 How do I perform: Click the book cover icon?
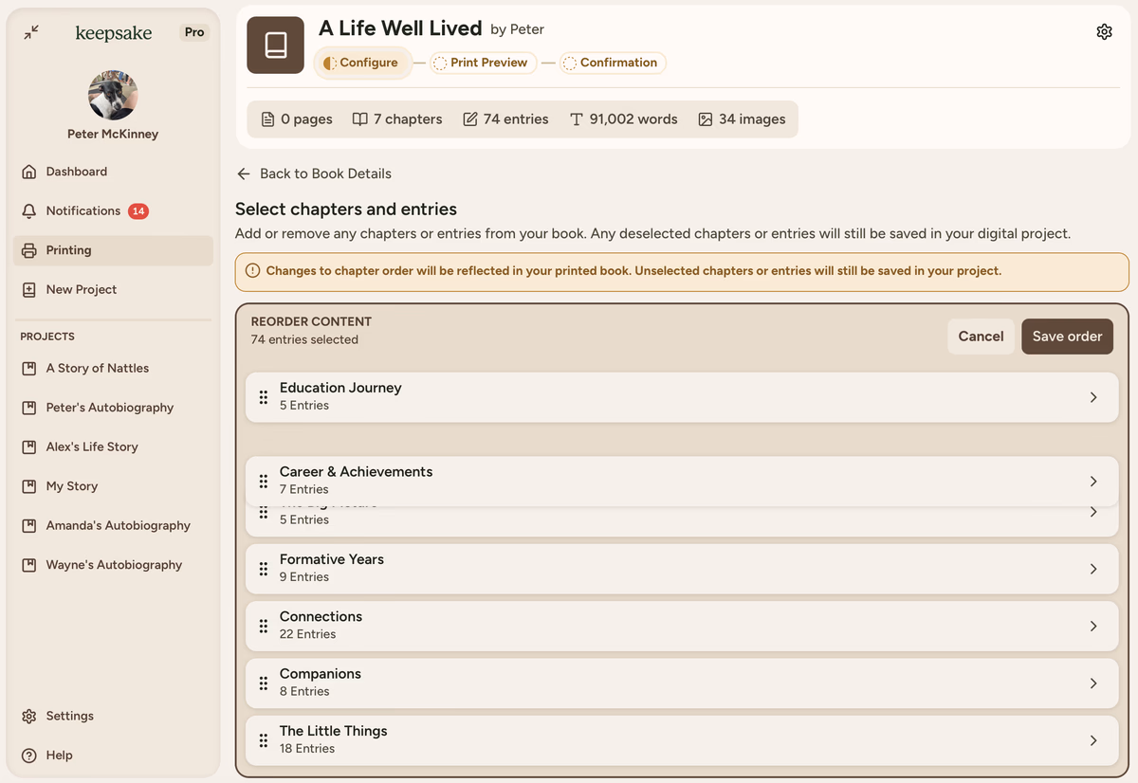[275, 45]
